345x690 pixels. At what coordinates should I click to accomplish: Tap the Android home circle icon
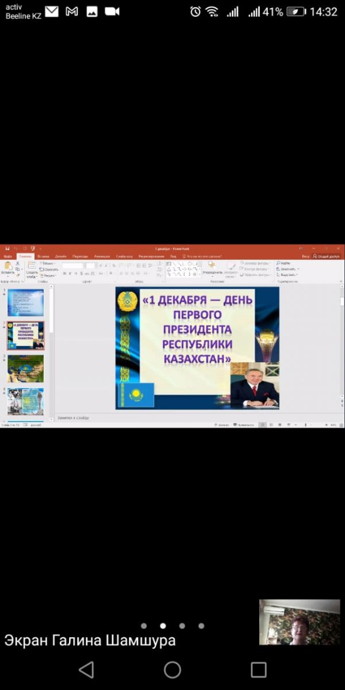[x=172, y=669]
